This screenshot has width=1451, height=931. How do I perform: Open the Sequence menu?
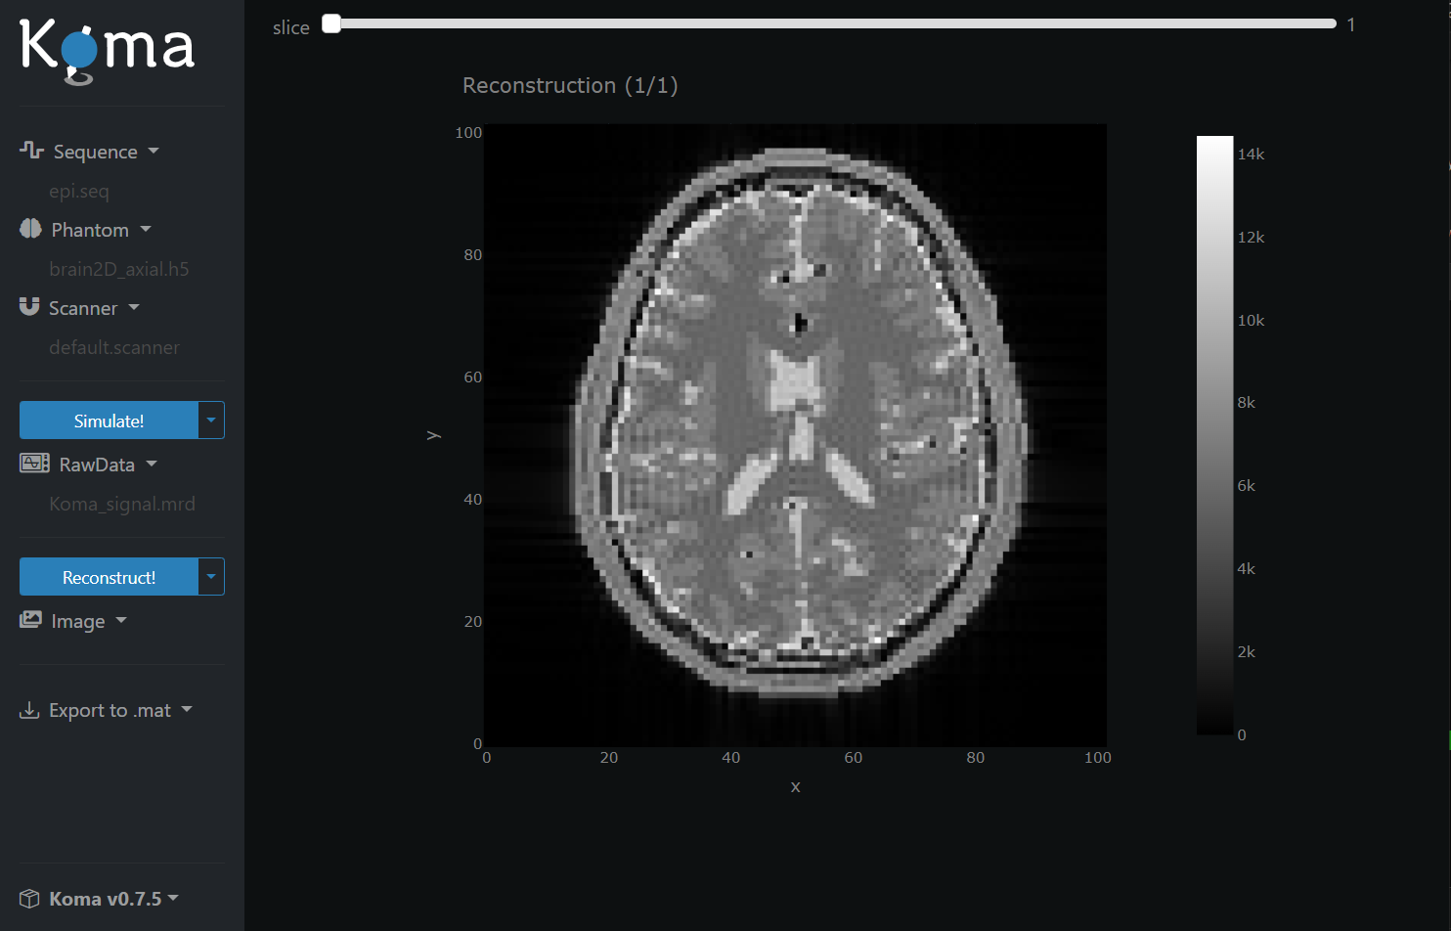point(96,152)
